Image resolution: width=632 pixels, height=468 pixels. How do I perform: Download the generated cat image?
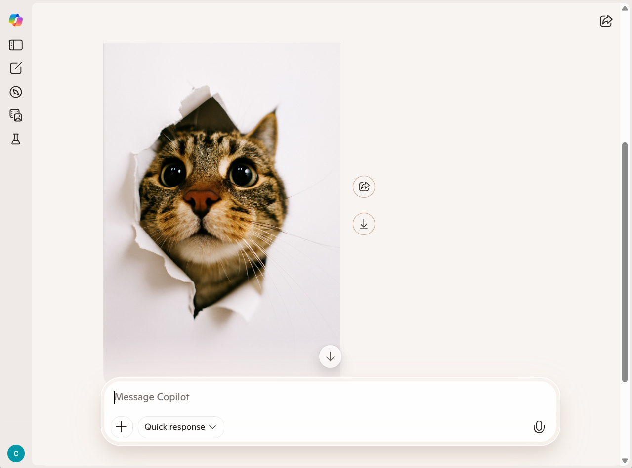pos(364,224)
